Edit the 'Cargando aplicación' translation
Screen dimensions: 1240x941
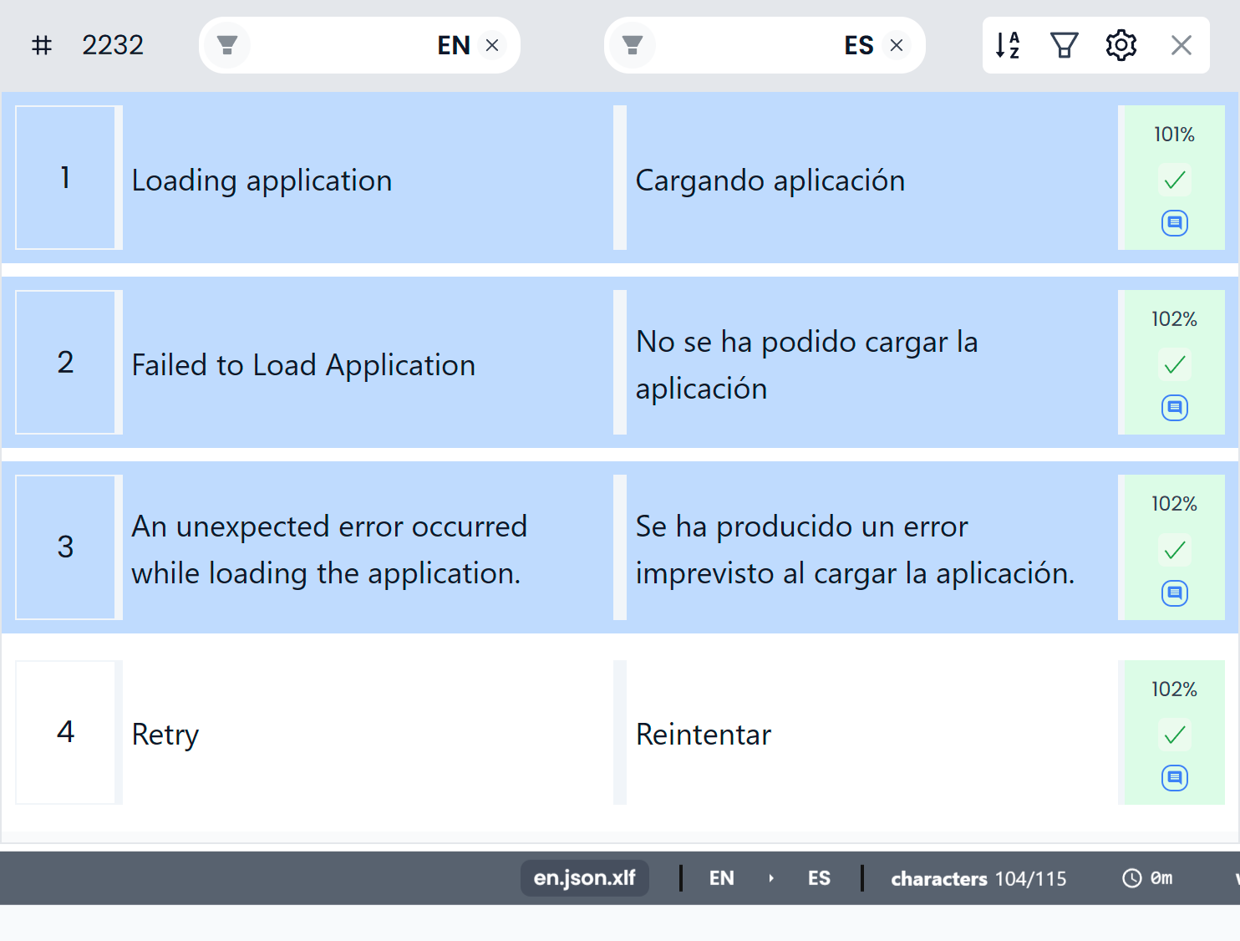pyautogui.click(x=770, y=181)
